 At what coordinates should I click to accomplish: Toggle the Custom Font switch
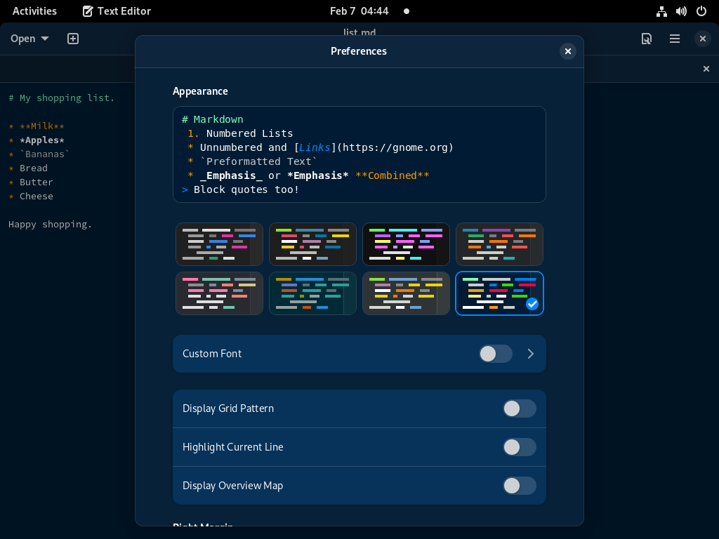[x=496, y=354]
